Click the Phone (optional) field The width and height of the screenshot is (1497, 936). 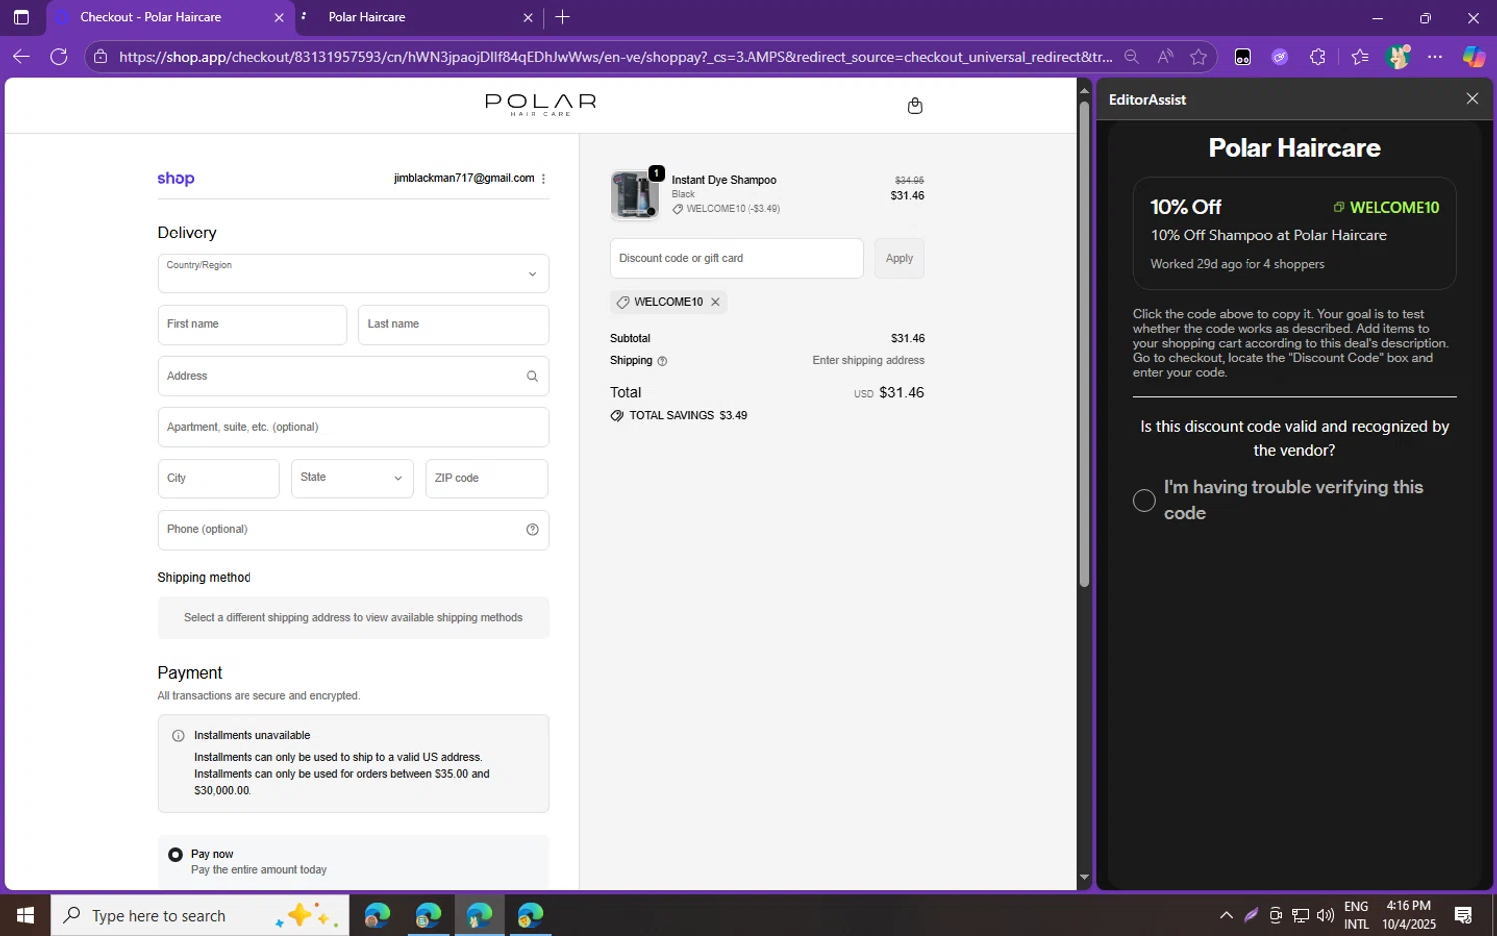click(353, 530)
